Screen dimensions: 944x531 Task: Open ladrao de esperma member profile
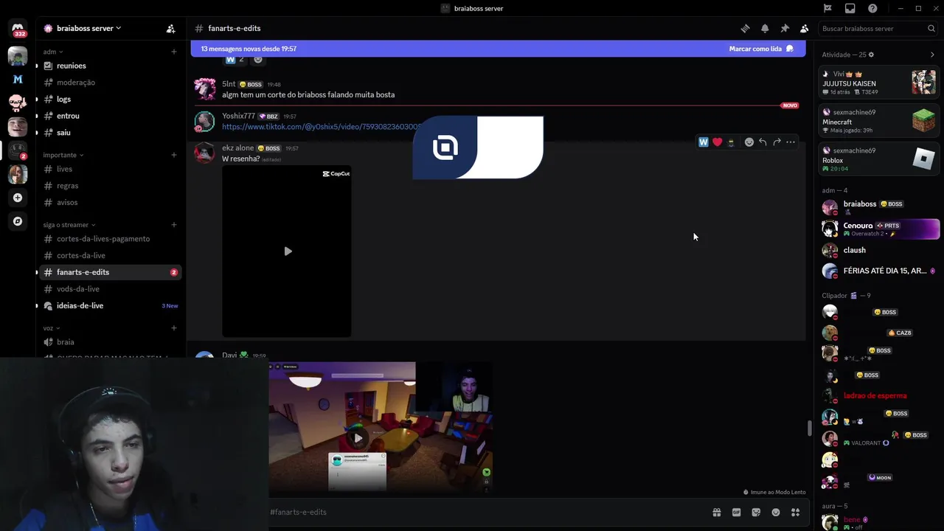click(x=879, y=396)
